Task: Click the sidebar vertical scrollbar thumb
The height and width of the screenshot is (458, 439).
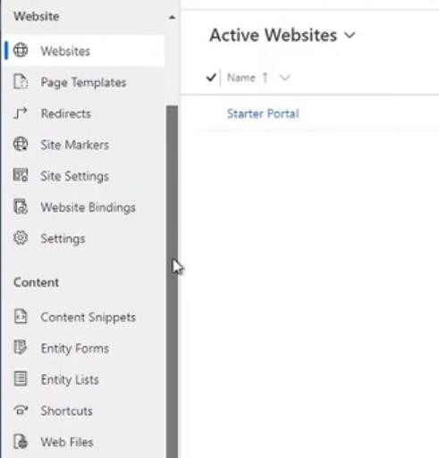Action: pos(172,281)
